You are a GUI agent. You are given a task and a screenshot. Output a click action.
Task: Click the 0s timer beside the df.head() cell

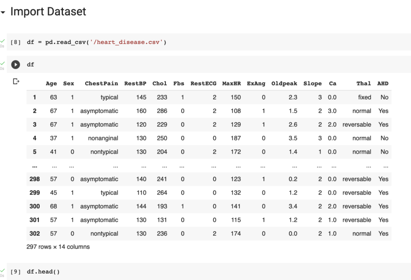pos(3,275)
